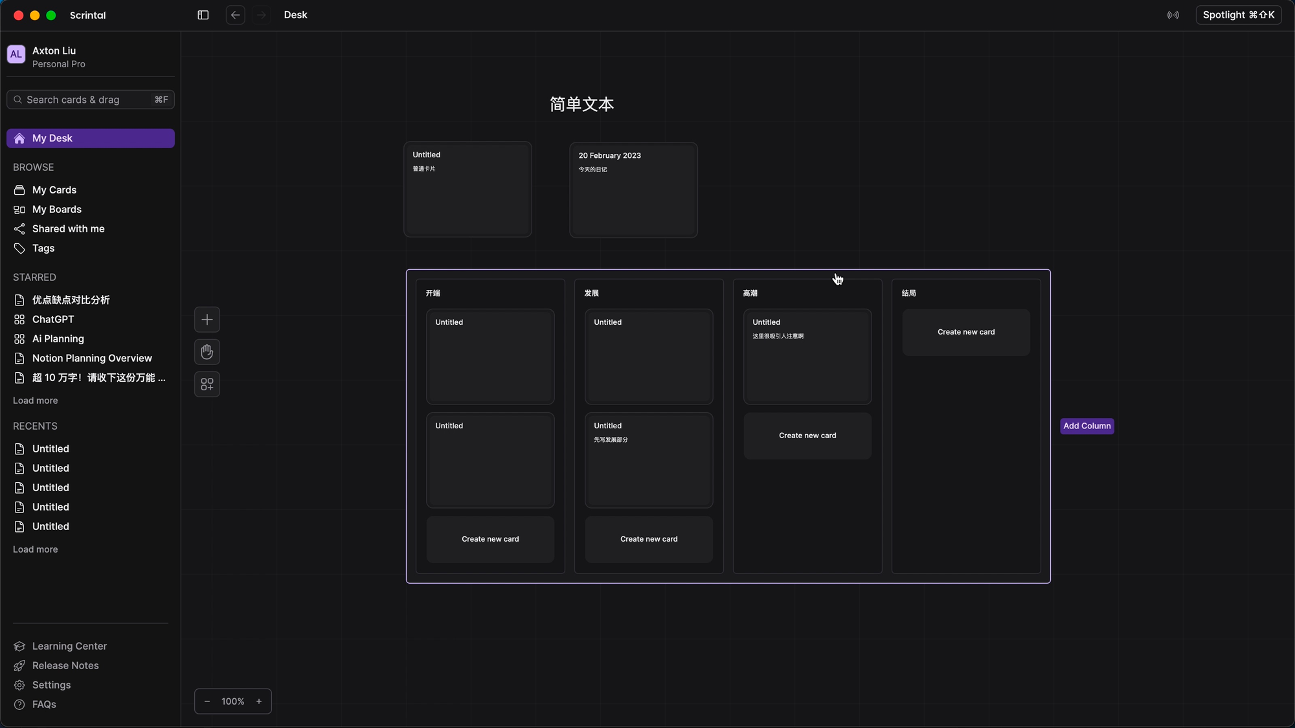Open the Tags section
This screenshot has height=728, width=1295.
tap(43, 248)
